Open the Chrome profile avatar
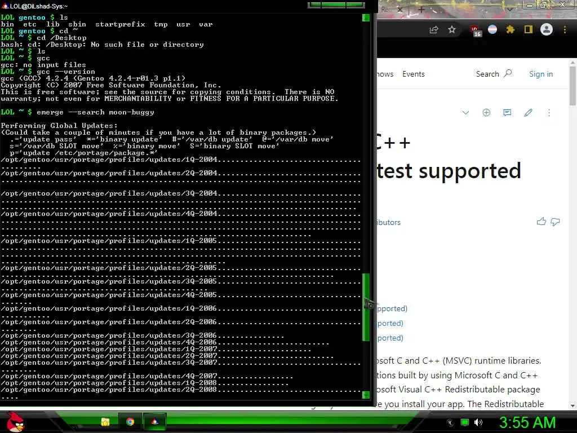The width and height of the screenshot is (577, 433). (547, 29)
